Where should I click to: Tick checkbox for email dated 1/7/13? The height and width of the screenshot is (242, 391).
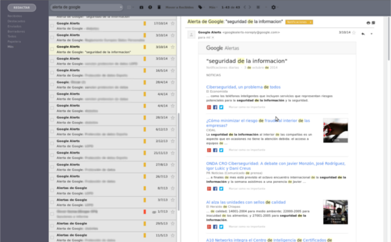52,214
